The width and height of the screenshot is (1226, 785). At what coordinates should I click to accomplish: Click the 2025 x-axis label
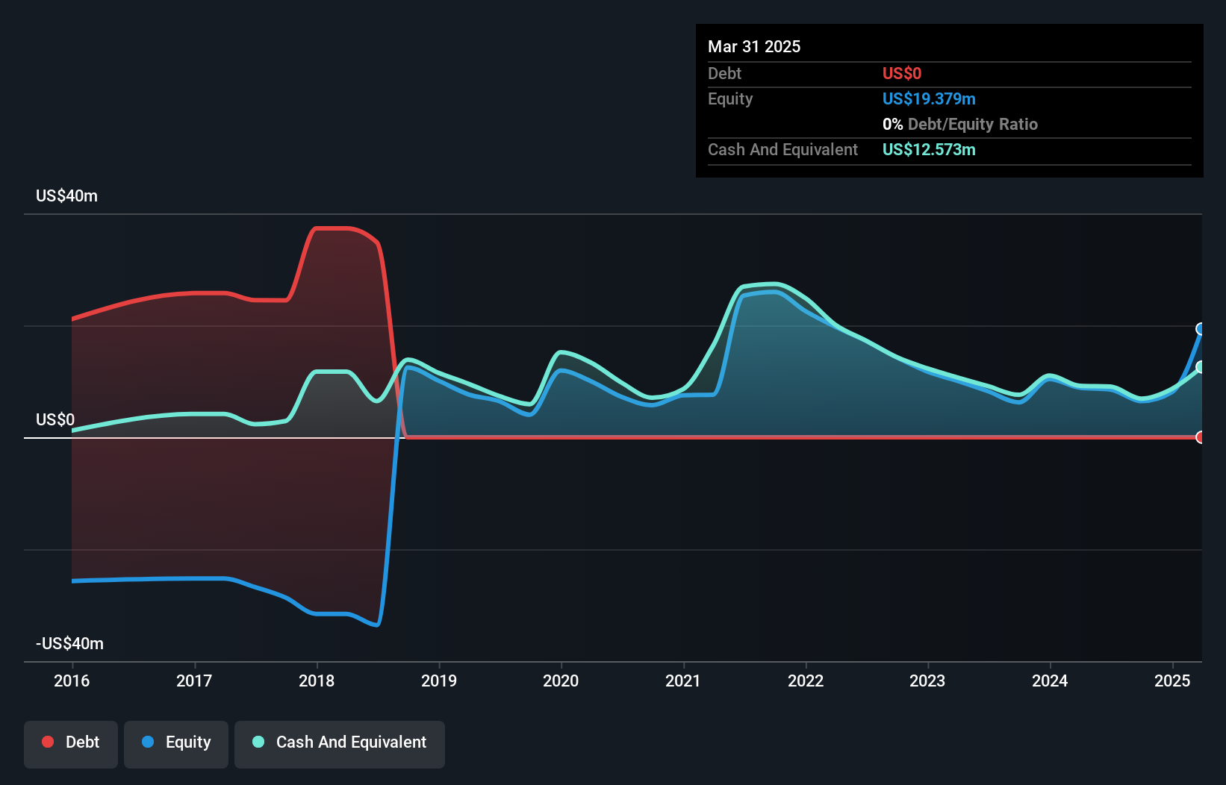click(1172, 681)
